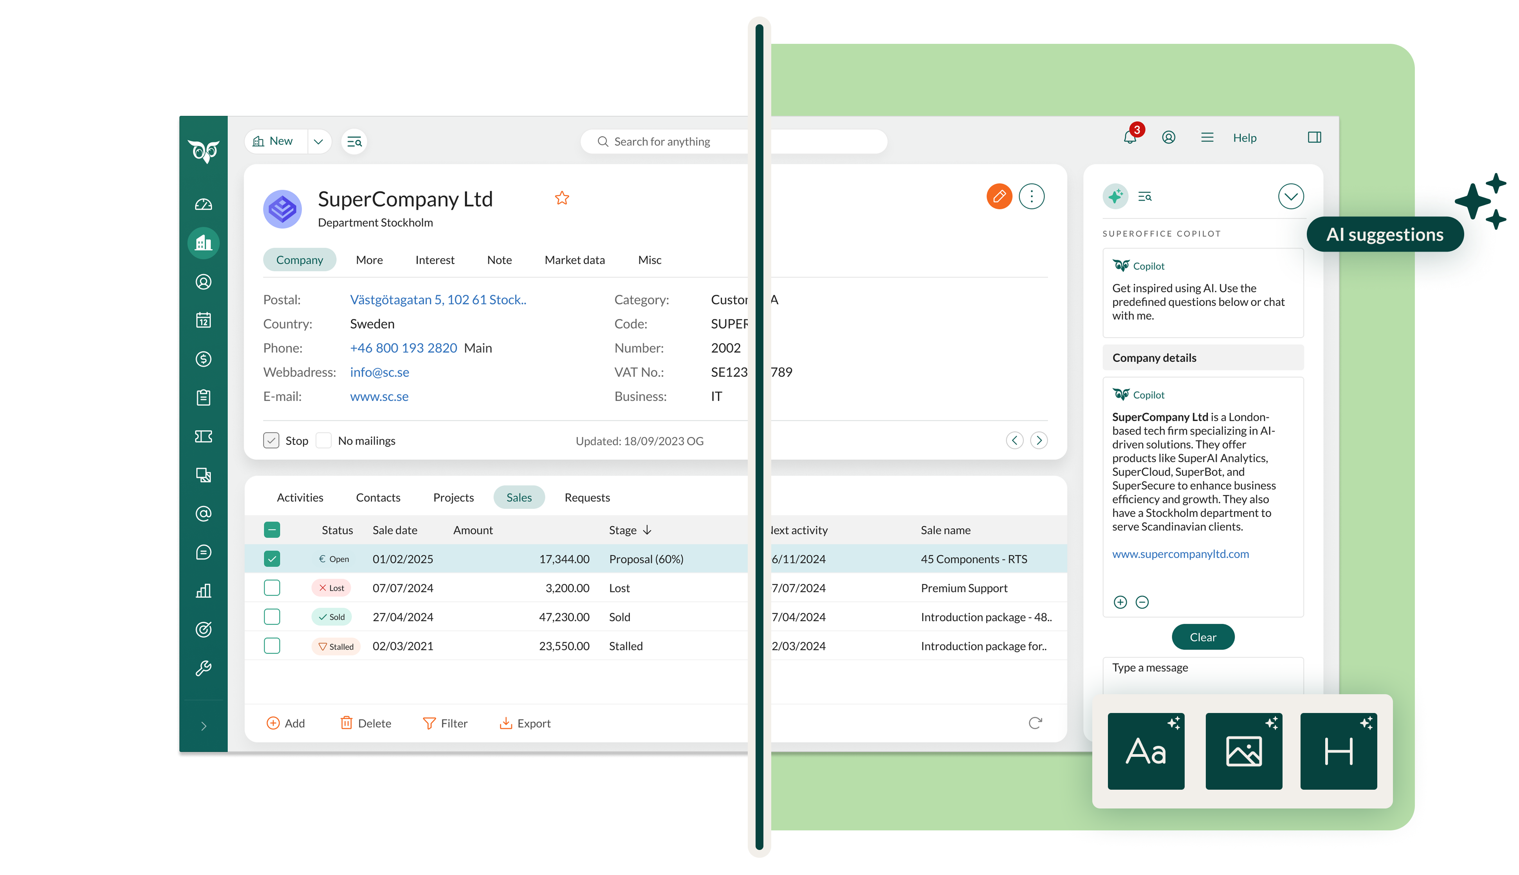Select the Contacts person icon in sidebar
Image resolution: width=1519 pixels, height=875 pixels.
pos(204,281)
